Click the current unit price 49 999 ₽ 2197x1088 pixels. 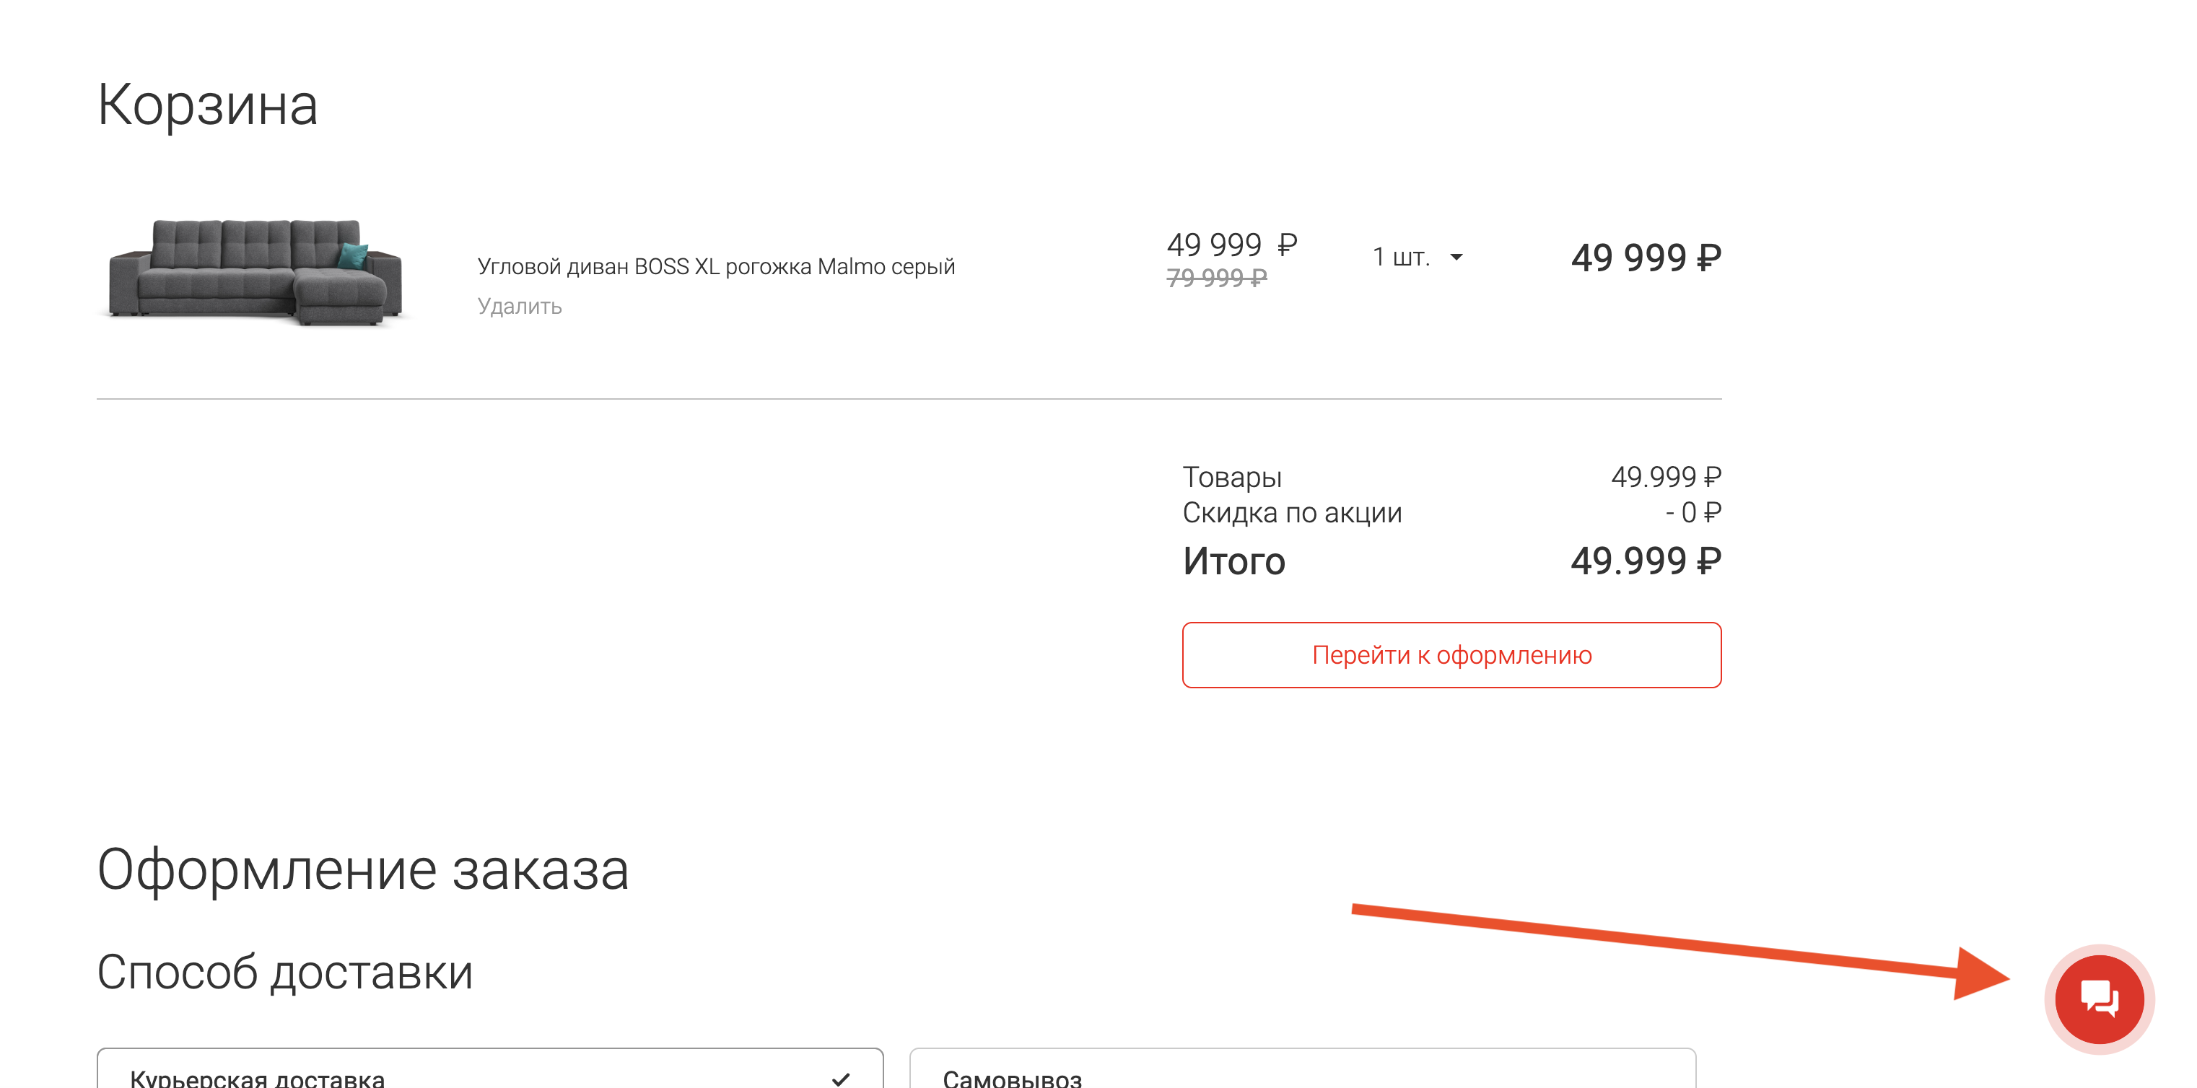coord(1231,245)
